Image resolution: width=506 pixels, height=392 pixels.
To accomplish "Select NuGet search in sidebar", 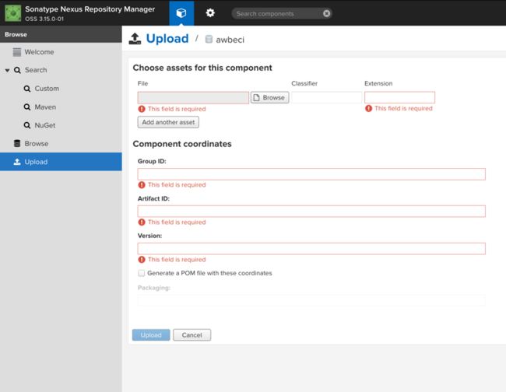I will (x=45, y=125).
